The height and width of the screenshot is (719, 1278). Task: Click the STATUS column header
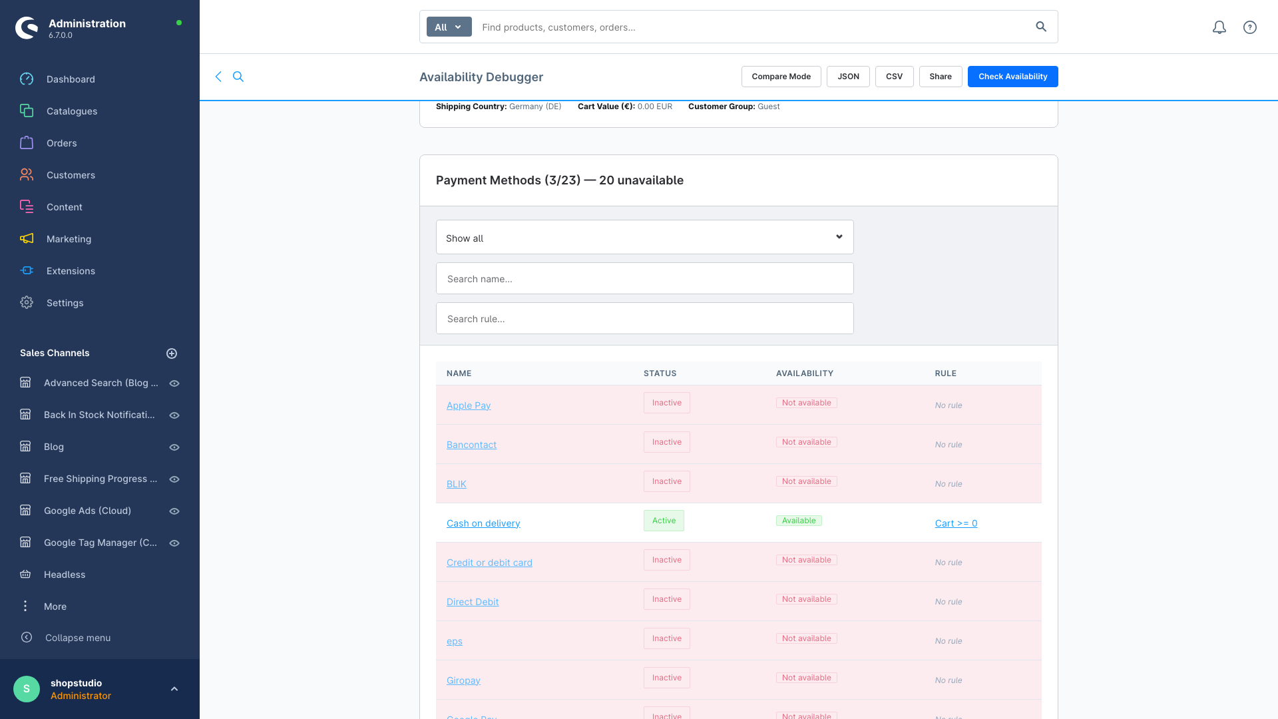click(x=660, y=373)
